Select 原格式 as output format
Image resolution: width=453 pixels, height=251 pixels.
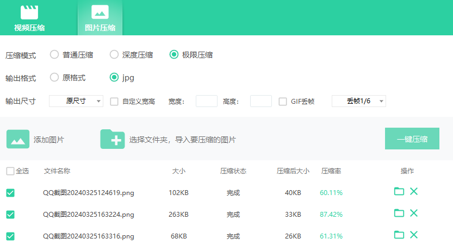[x=54, y=77]
